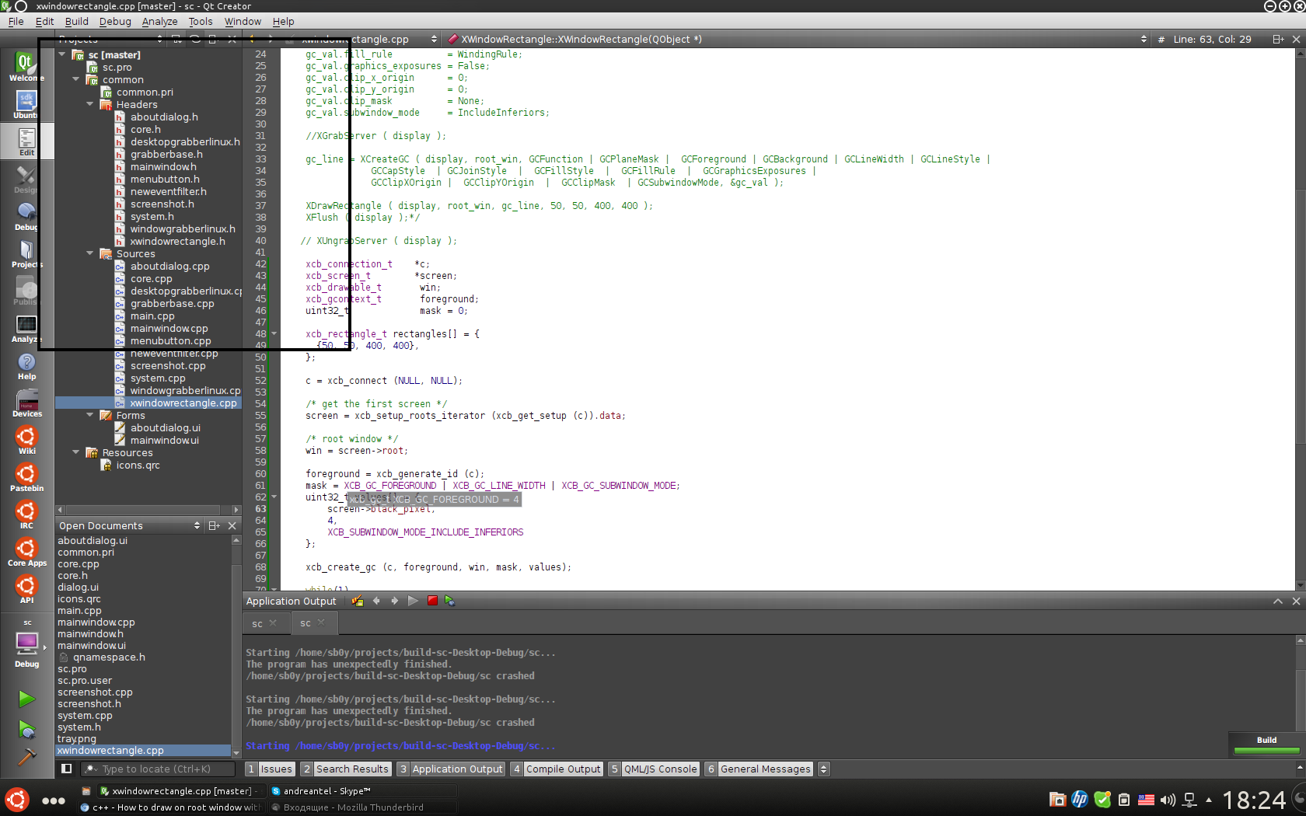Clear Application Output with broom icon

(x=358, y=601)
